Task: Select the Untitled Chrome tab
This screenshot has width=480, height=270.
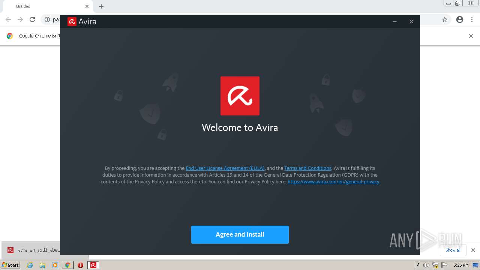Action: point(47,6)
